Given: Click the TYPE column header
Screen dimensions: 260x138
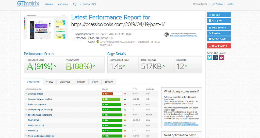Looking at the screenshot, I should 135,89.
